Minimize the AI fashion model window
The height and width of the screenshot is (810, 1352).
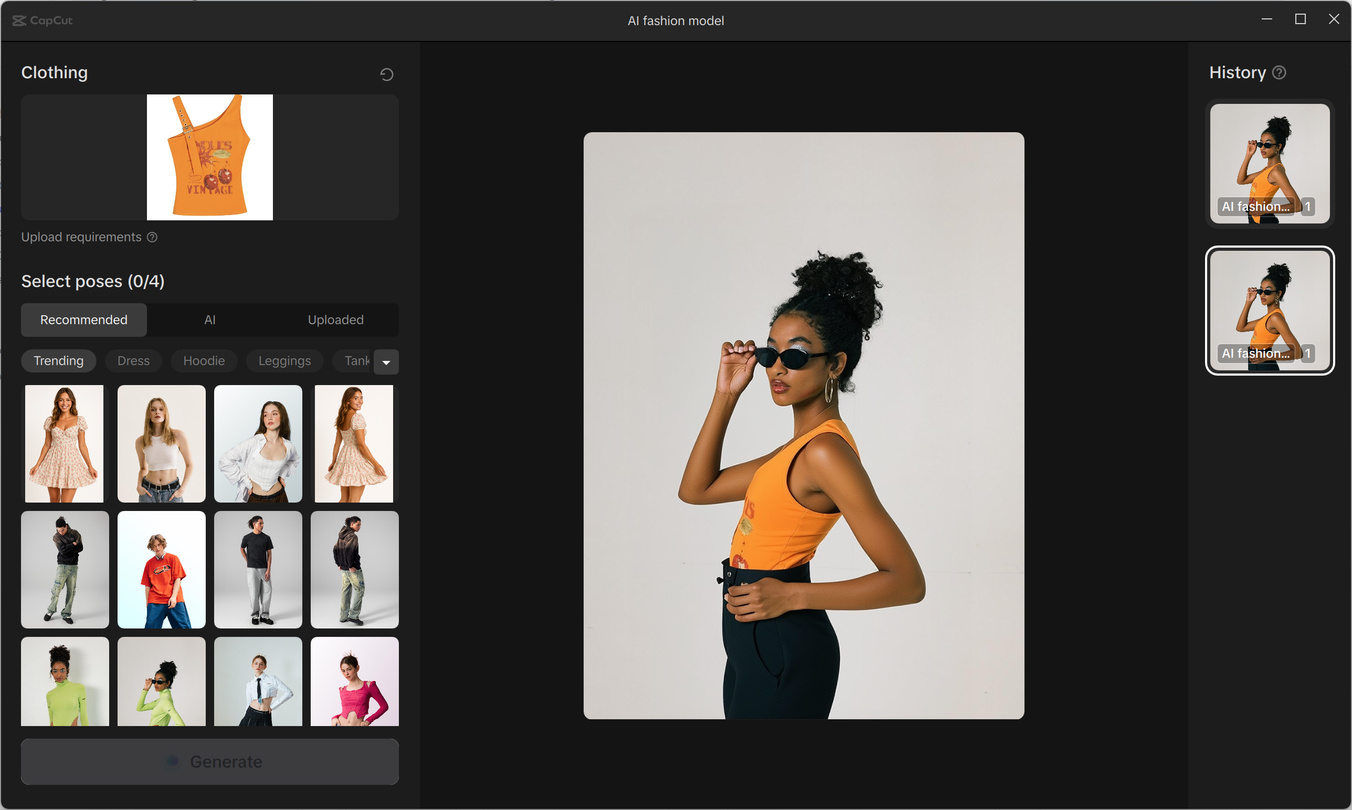click(1267, 19)
